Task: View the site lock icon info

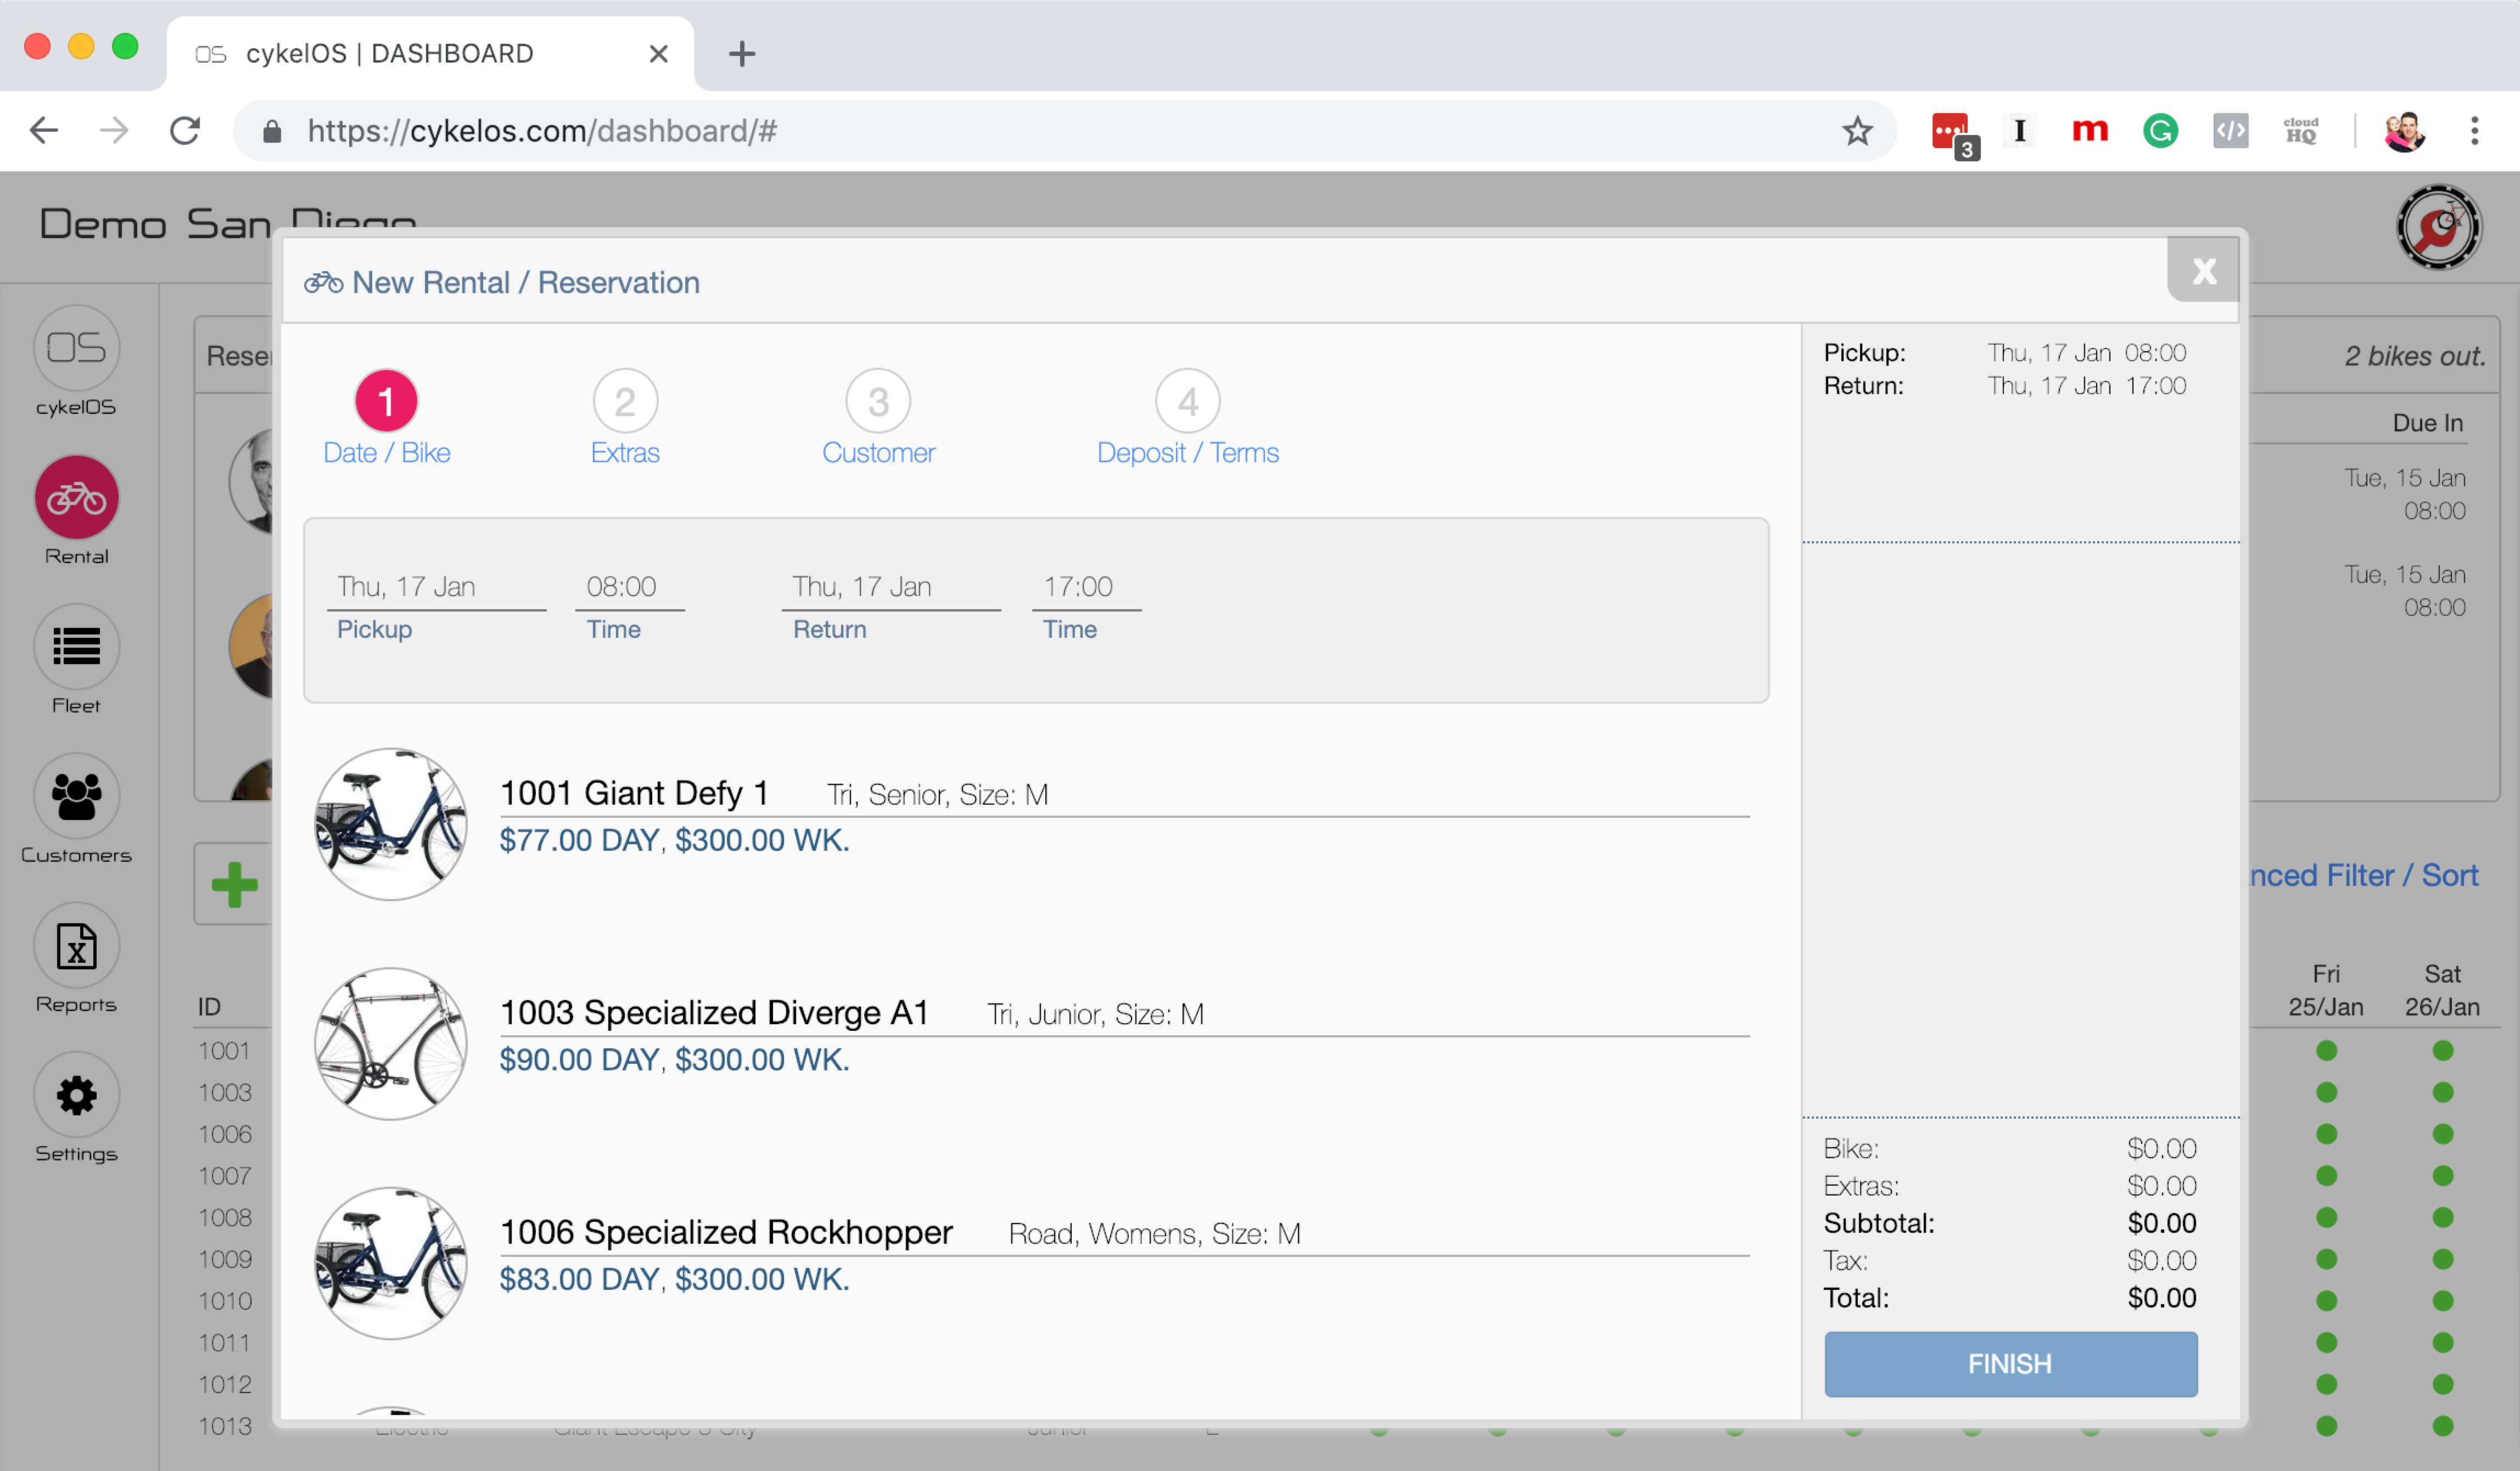Action: pyautogui.click(x=271, y=132)
